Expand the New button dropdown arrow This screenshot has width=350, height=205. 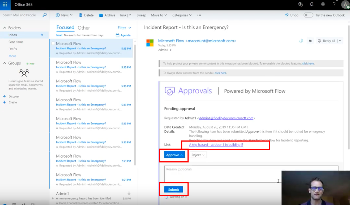point(71,15)
